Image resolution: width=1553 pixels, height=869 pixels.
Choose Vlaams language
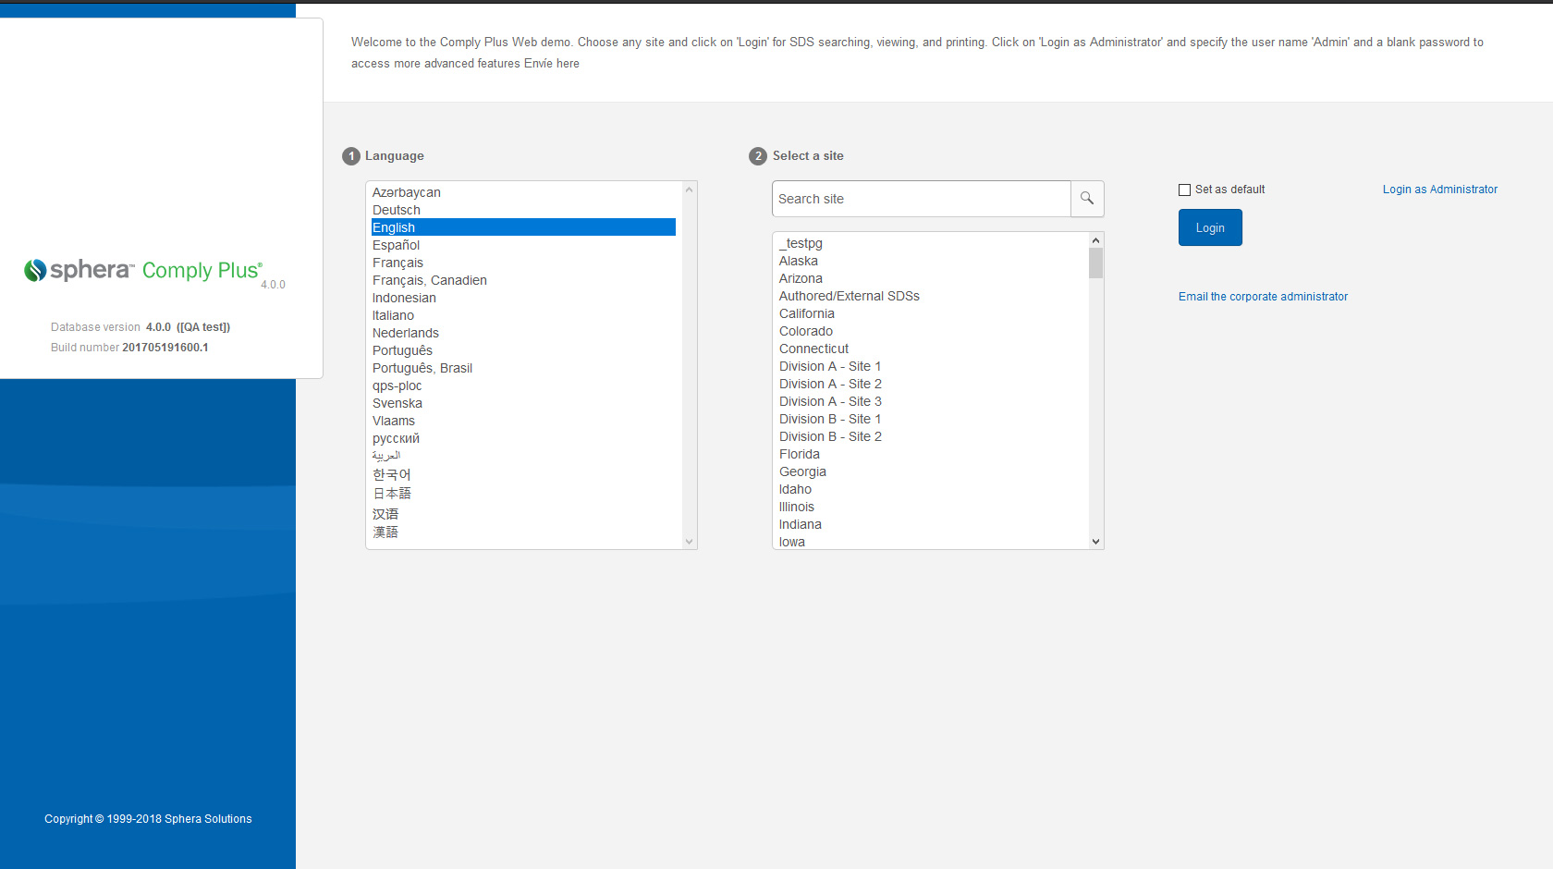tap(523, 421)
